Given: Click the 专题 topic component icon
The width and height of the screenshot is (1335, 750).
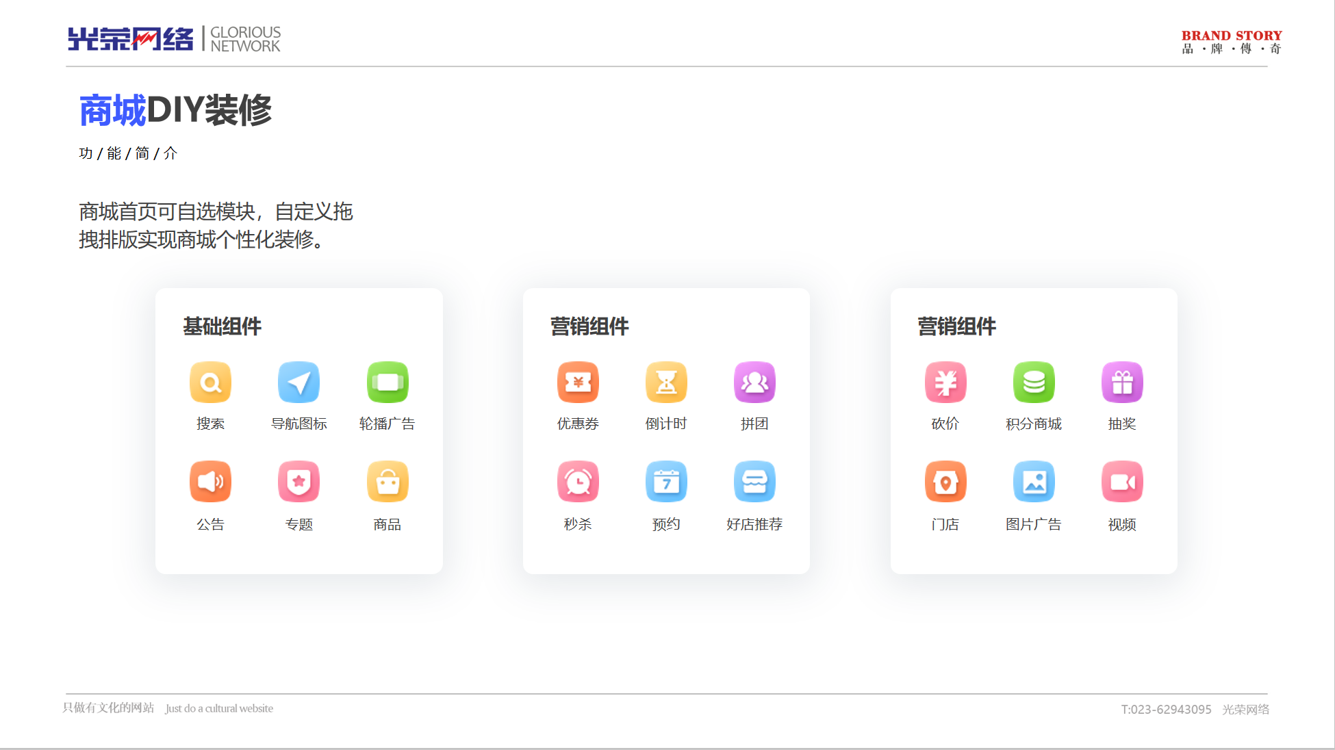Looking at the screenshot, I should (298, 482).
